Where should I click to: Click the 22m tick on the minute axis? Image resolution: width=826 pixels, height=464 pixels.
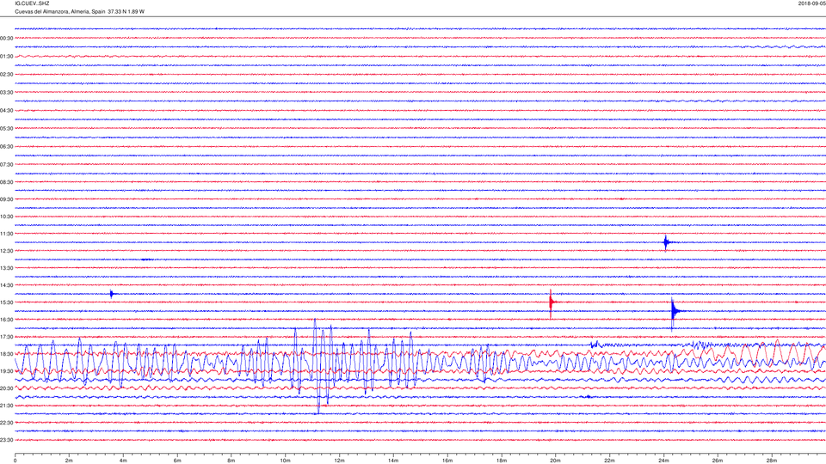pyautogui.click(x=609, y=461)
